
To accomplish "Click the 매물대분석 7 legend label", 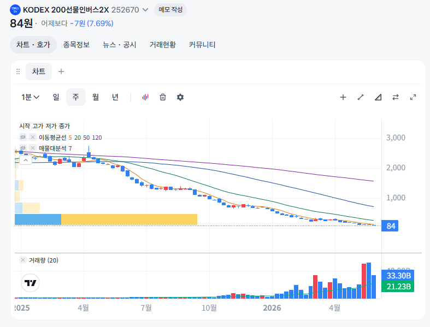I will [55, 148].
